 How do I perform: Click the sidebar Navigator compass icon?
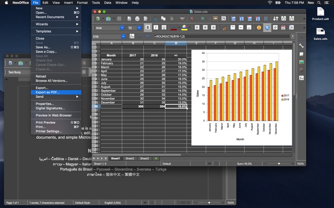point(301,70)
